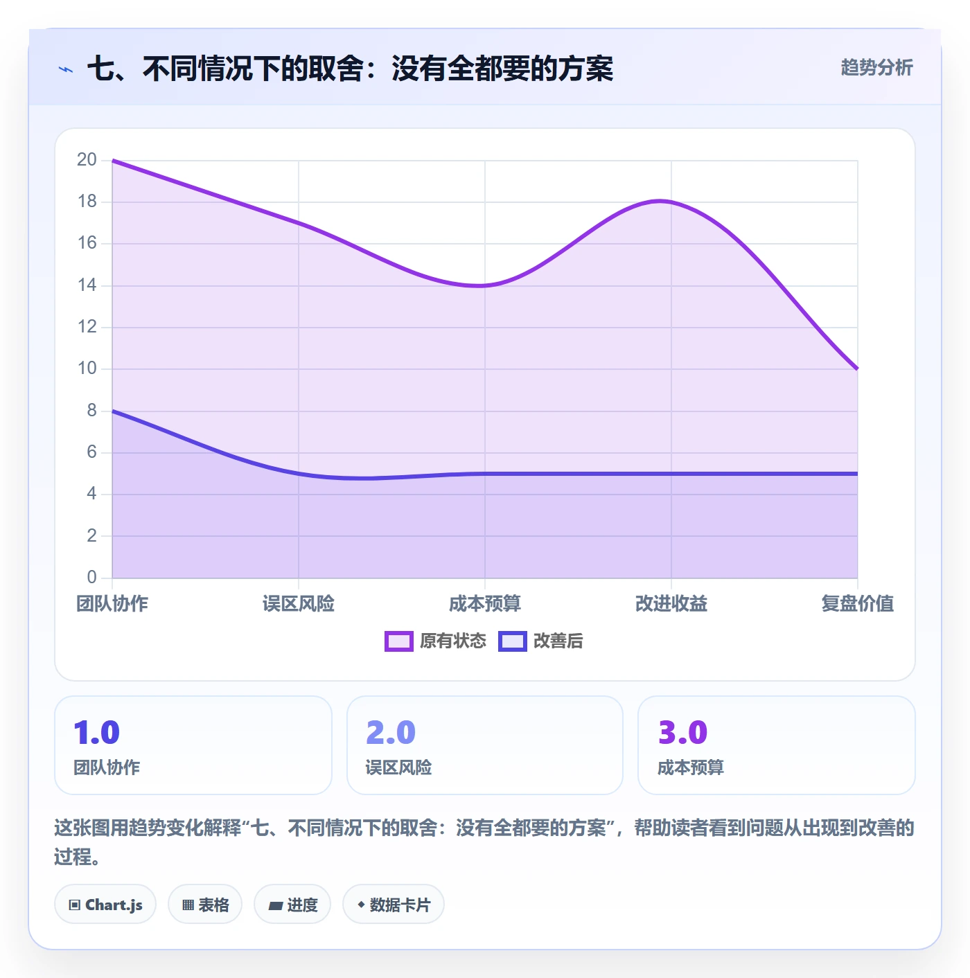Click the 进度 tag chip
970x978 pixels.
[x=292, y=905]
